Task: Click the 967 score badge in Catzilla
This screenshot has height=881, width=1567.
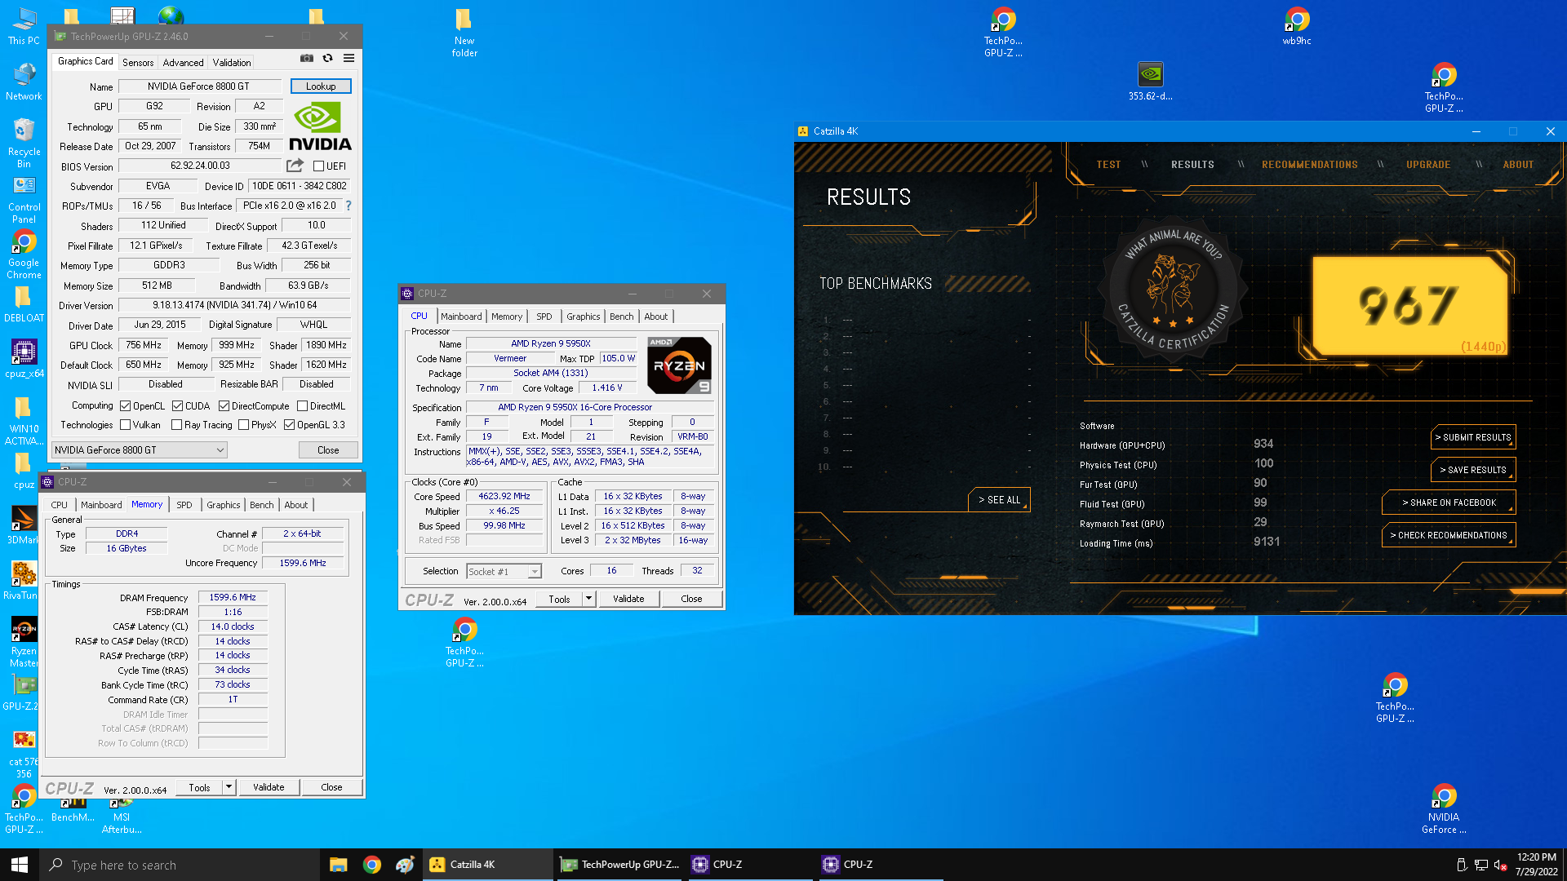Action: tap(1409, 306)
